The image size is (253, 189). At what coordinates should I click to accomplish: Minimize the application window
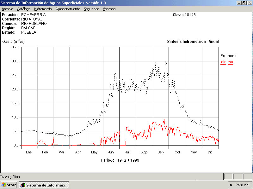pyautogui.click(x=239, y=3)
